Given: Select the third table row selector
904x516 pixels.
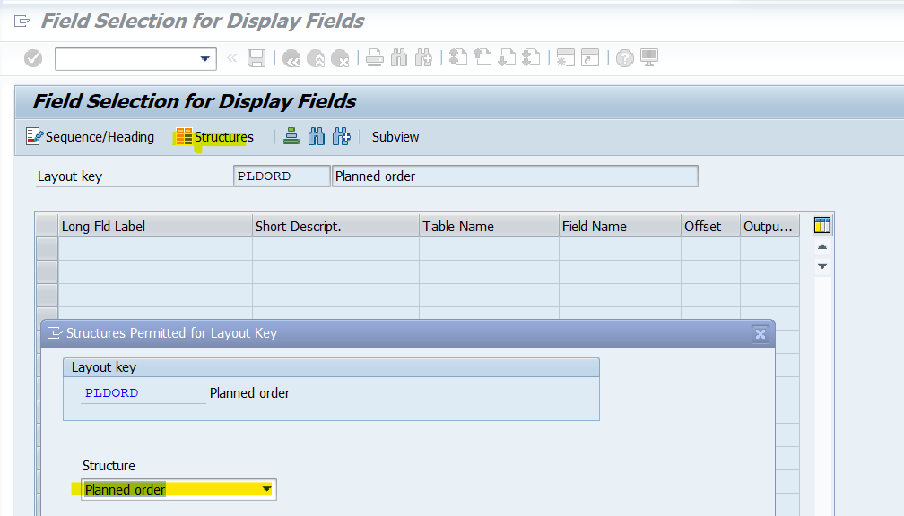Looking at the screenshot, I should tap(47, 295).
